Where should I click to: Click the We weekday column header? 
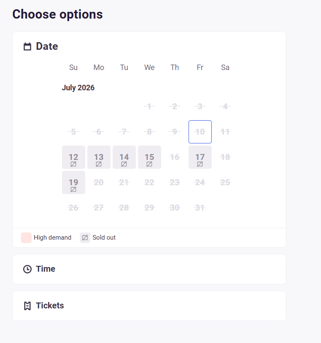(x=149, y=68)
